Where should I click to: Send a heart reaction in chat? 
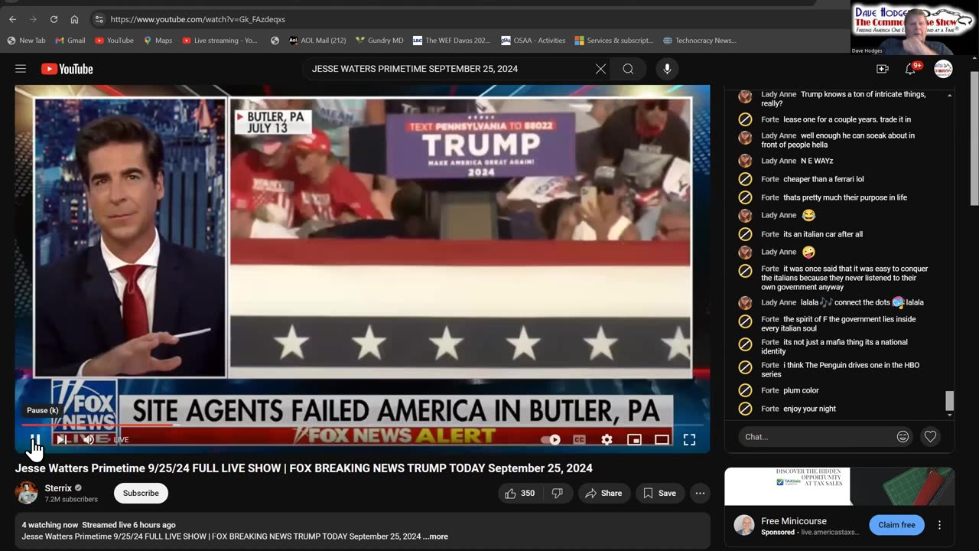pyautogui.click(x=930, y=437)
